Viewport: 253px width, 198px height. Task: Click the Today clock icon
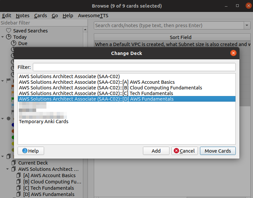pos(9,37)
